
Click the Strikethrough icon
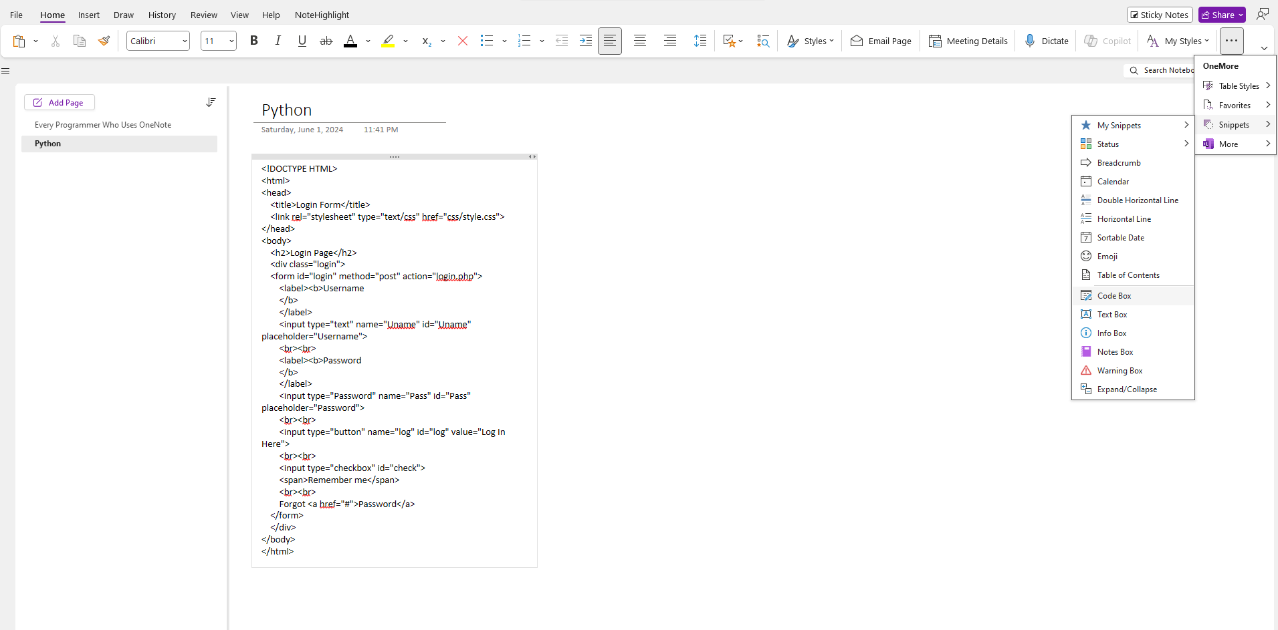(326, 41)
